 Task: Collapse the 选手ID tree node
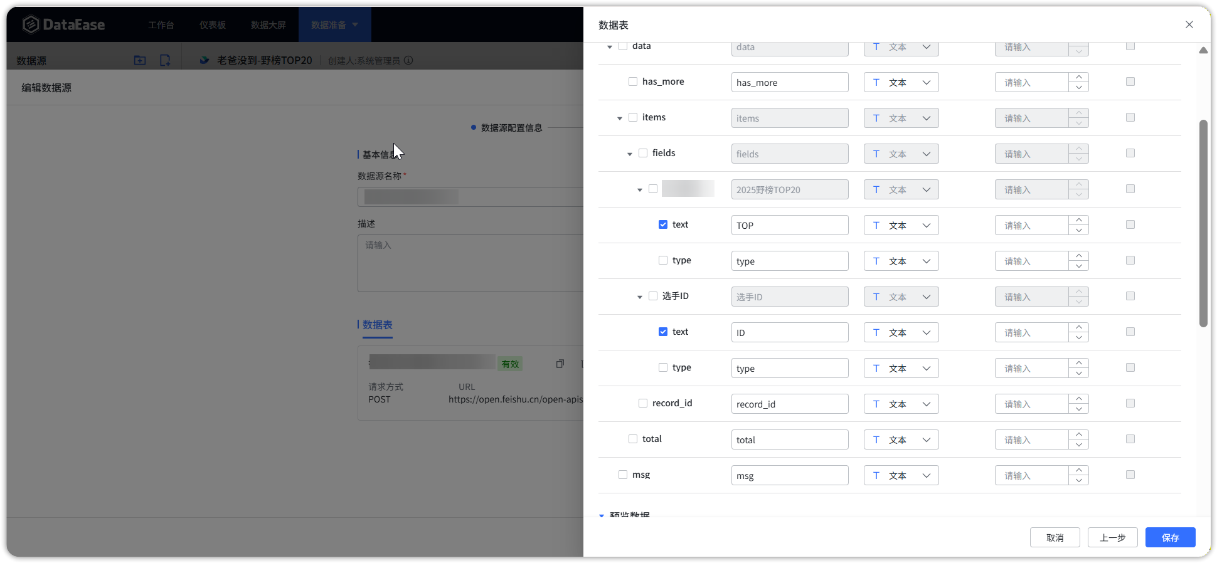click(x=640, y=297)
